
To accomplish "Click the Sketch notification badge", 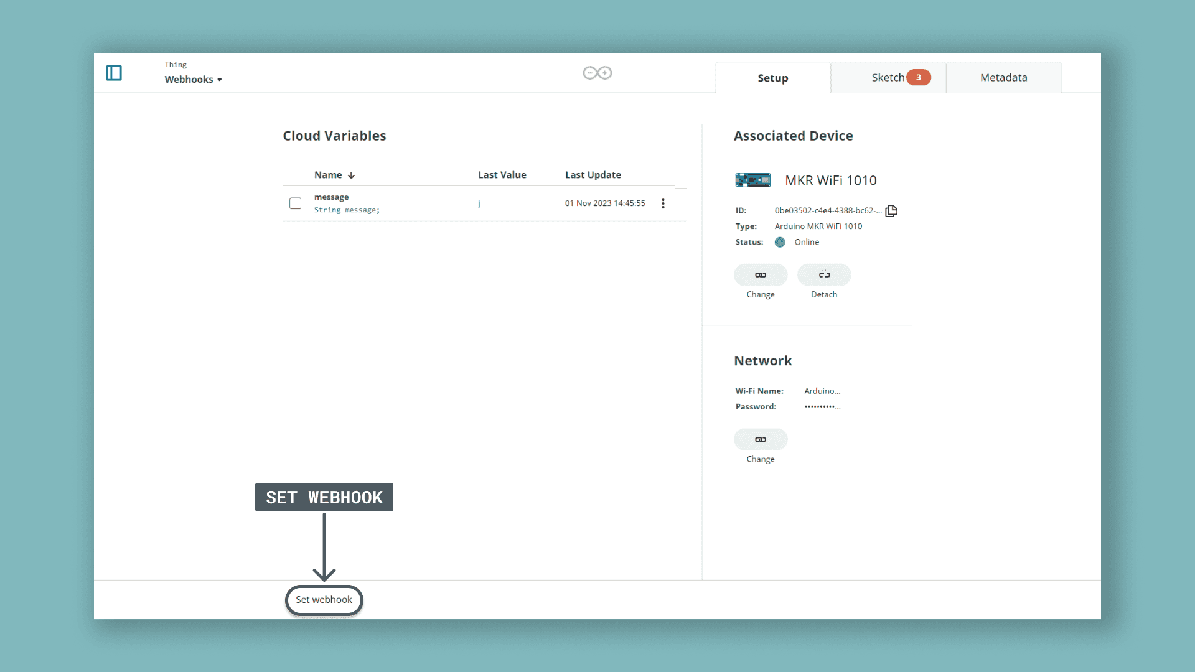I will click(918, 78).
